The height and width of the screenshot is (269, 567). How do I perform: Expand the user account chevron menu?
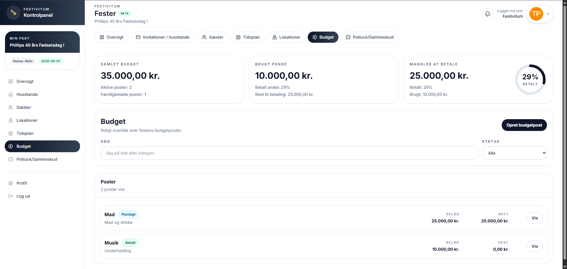(x=548, y=14)
